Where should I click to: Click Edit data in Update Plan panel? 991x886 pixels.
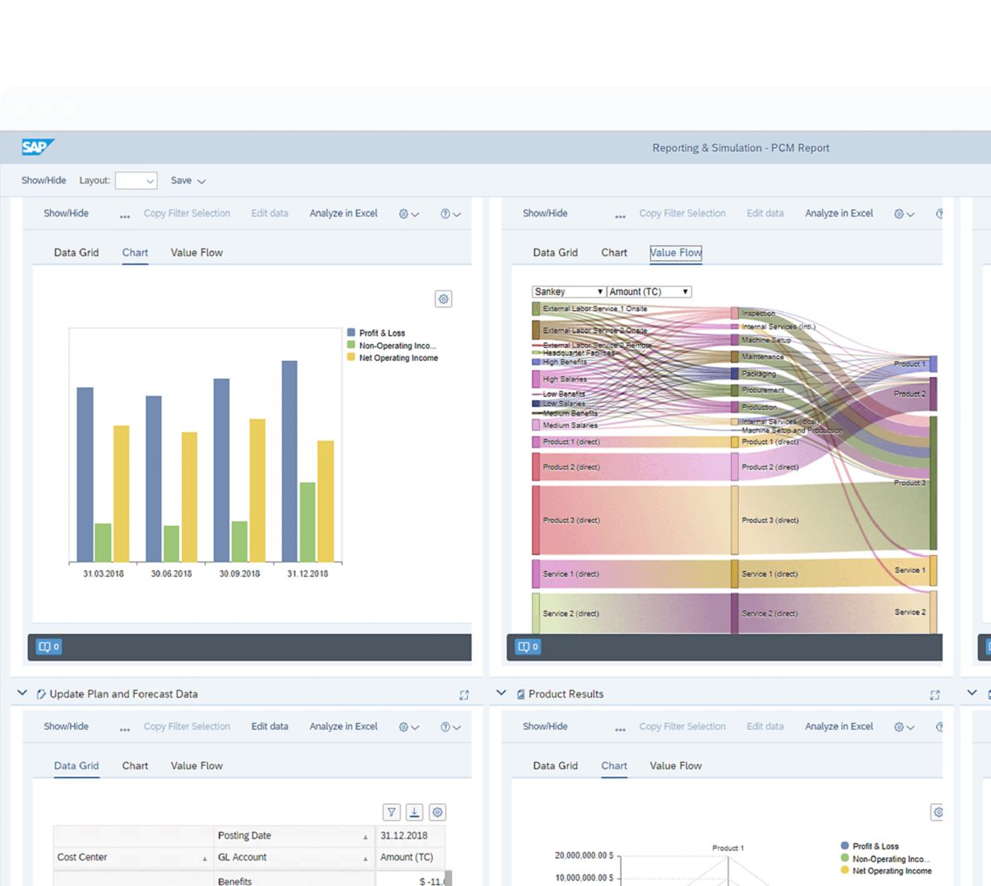[269, 727]
